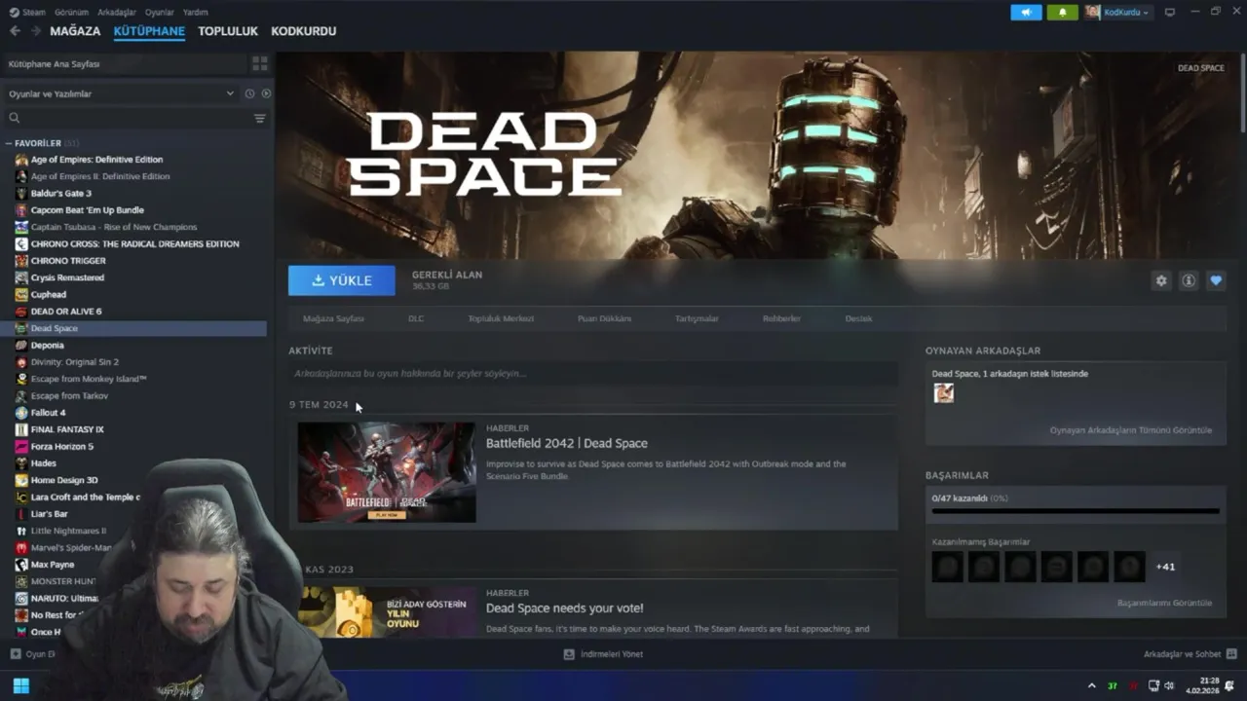Click the achievements progress bar

point(1076,510)
